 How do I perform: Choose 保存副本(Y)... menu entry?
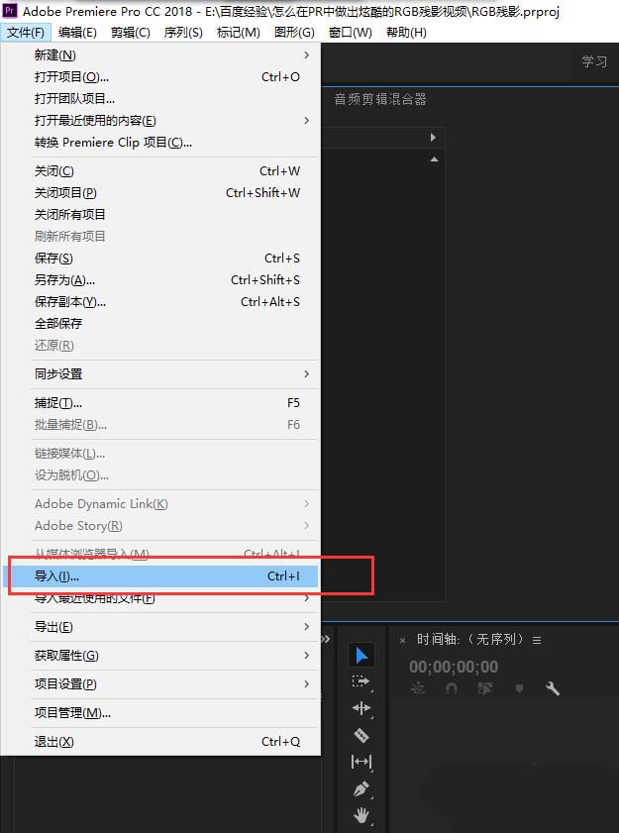pos(159,302)
